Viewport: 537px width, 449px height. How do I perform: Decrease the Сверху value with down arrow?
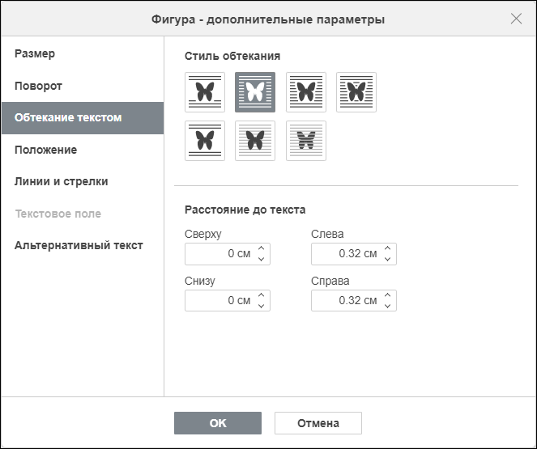click(262, 259)
